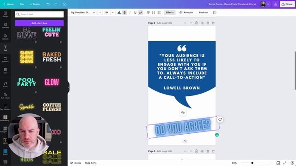Viewport: 296px width, 166px height.
Task: Open the Bulk create panel
Action: (5, 95)
